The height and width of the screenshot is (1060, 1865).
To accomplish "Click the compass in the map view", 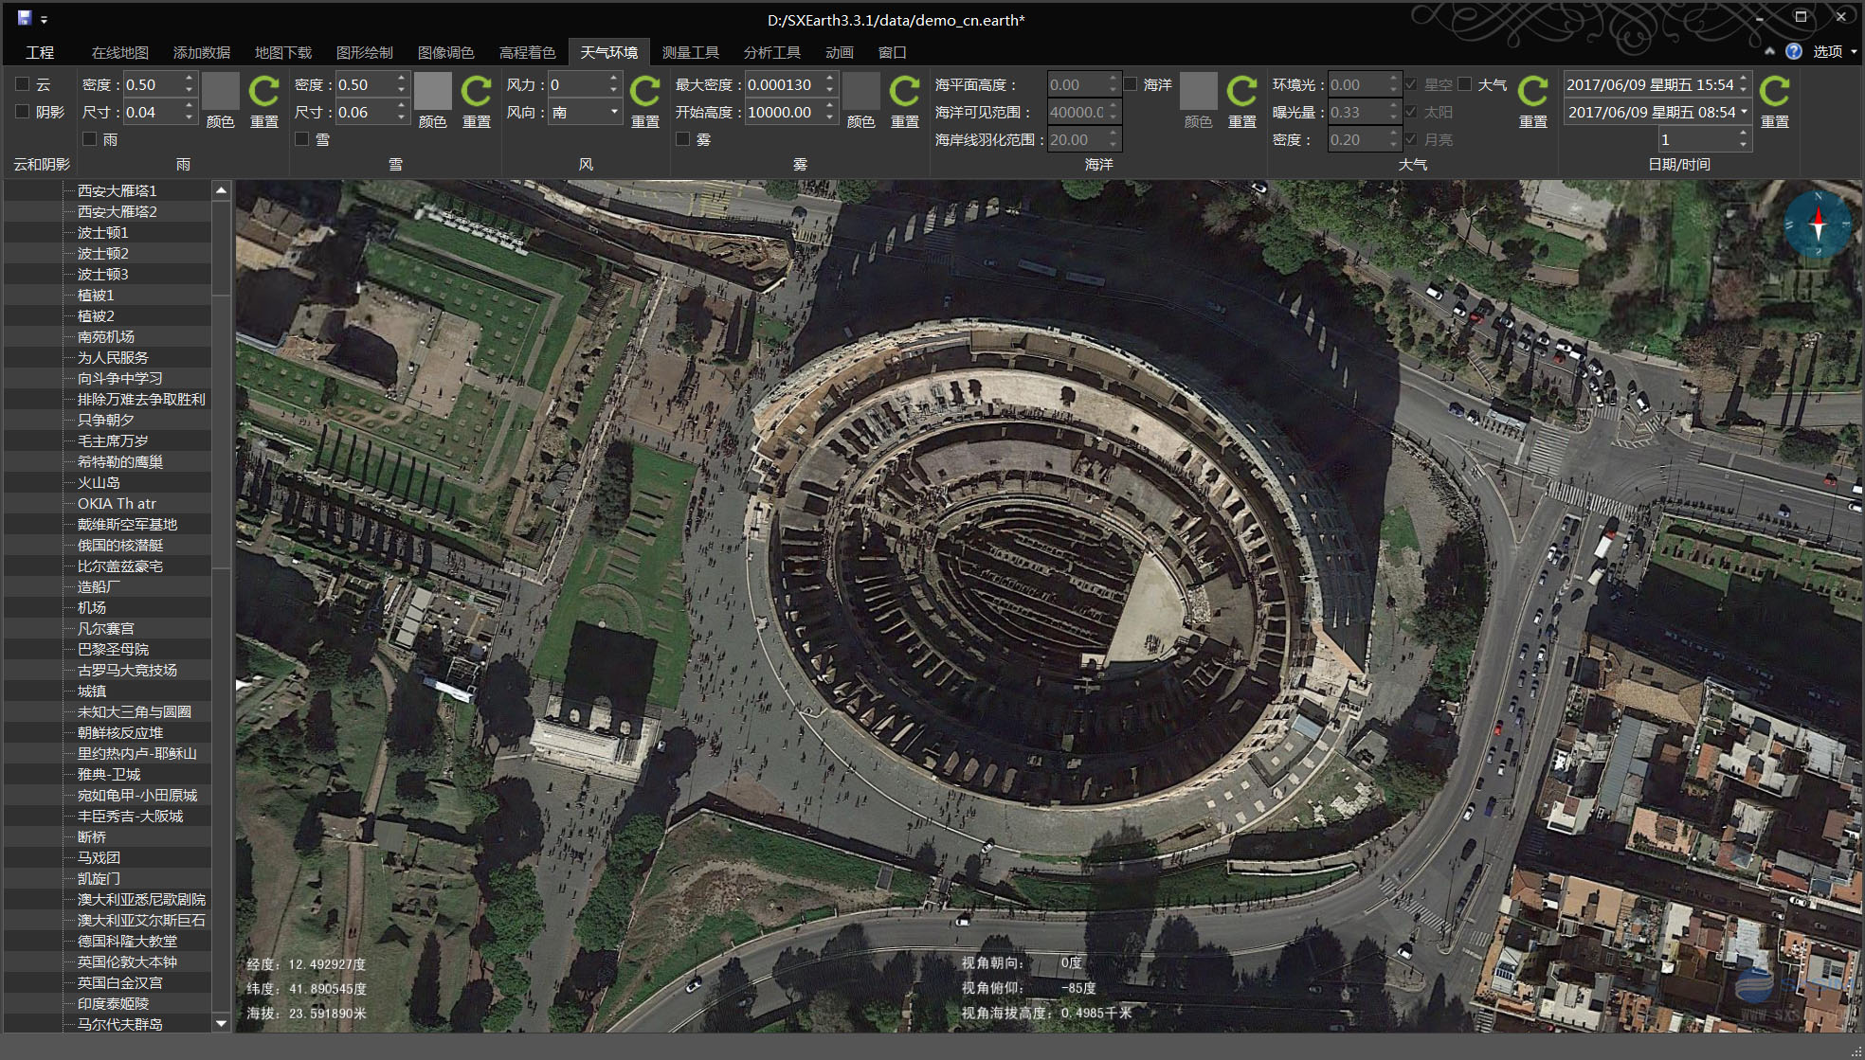I will 1818,225.
